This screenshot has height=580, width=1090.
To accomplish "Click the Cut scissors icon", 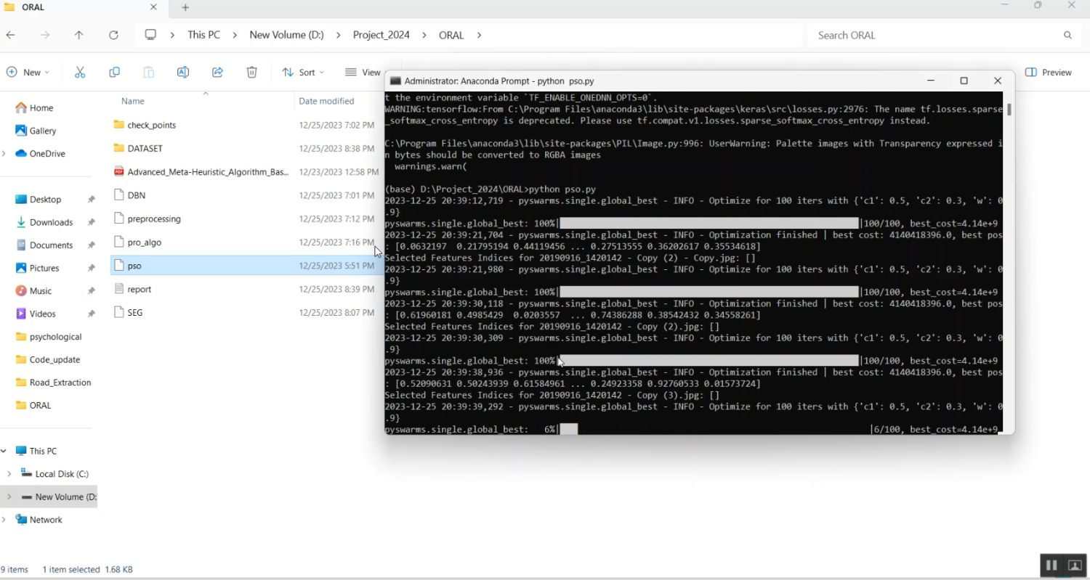I will tap(80, 72).
